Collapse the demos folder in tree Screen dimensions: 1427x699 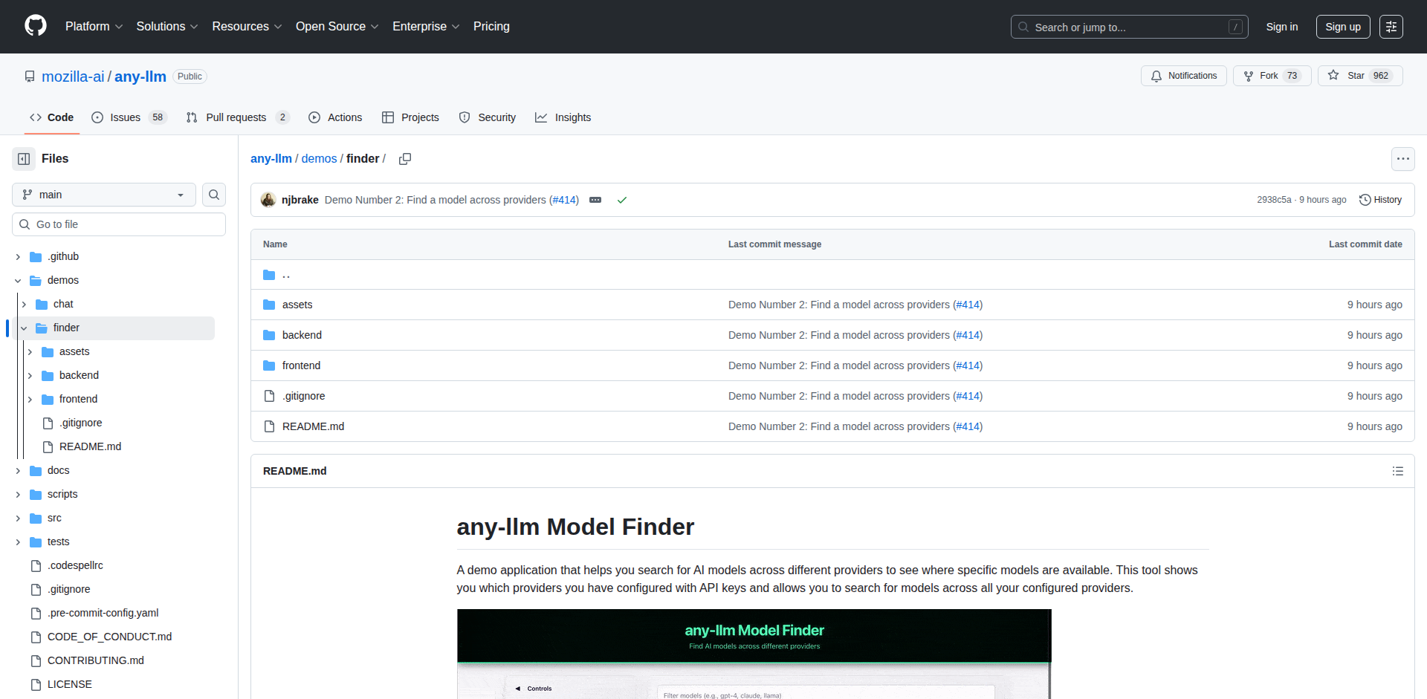[x=18, y=280]
